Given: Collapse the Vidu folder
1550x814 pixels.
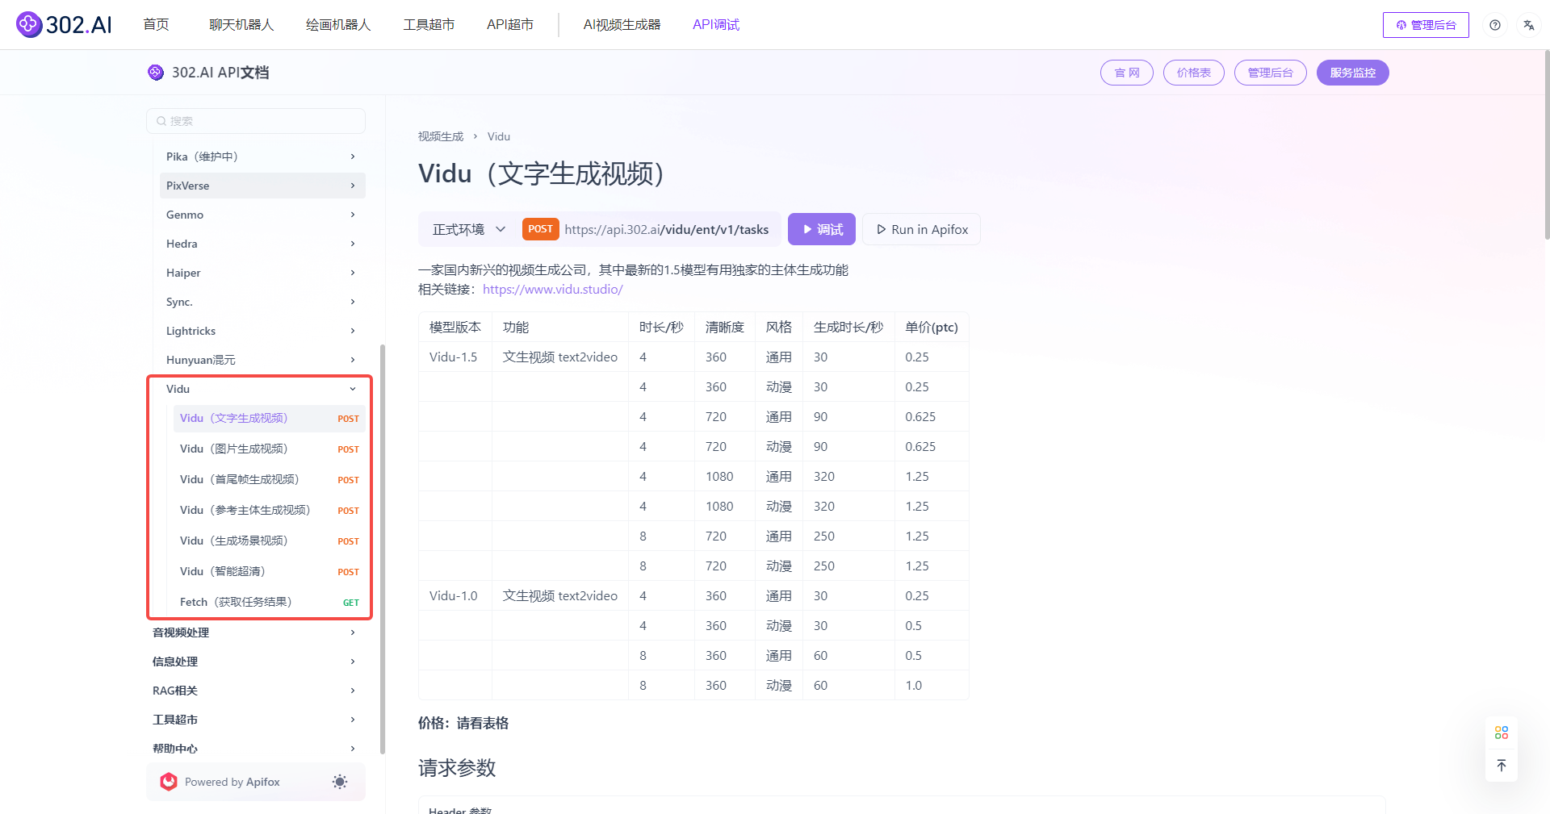Looking at the screenshot, I should pyautogui.click(x=262, y=389).
